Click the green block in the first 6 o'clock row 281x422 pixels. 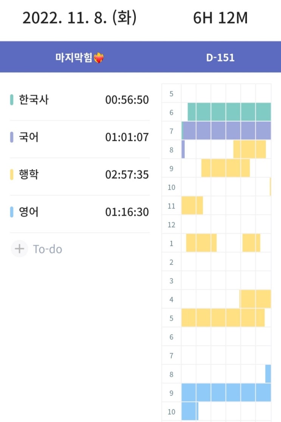tap(229, 111)
